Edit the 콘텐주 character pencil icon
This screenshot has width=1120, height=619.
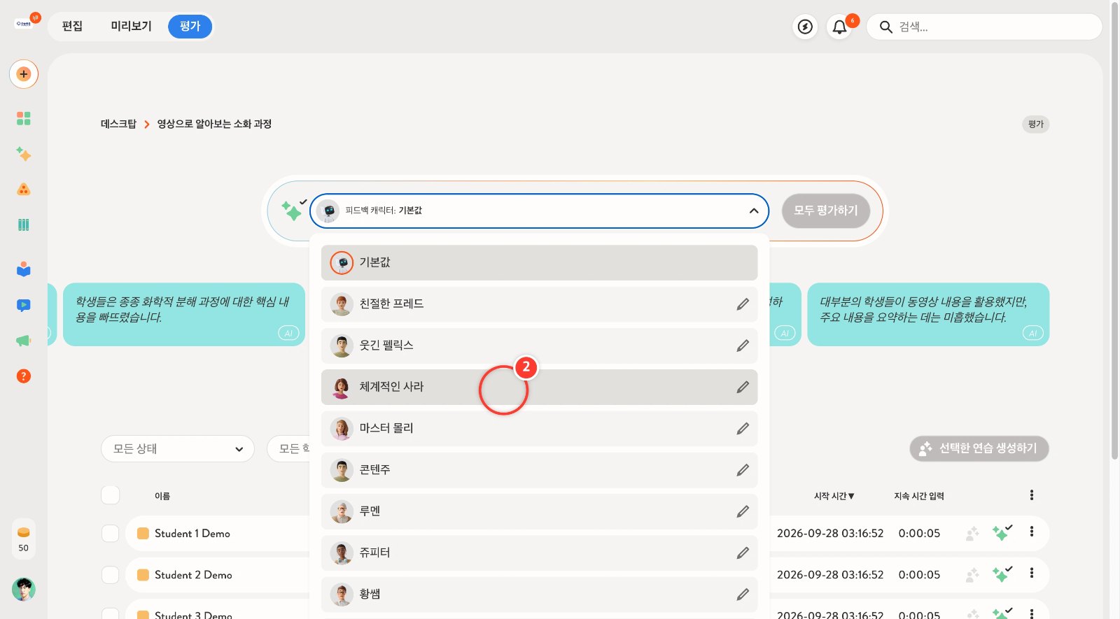743,470
